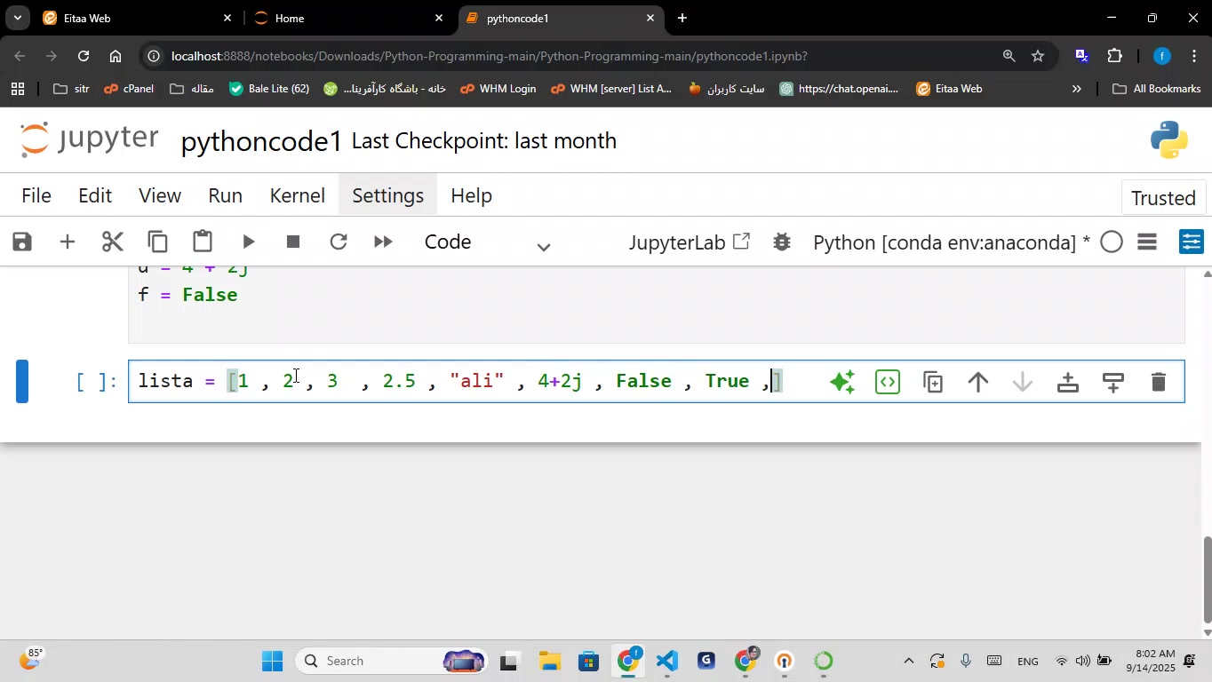Restart the kernel with circular arrow icon
Viewport: 1212px width, 682px height.
point(338,242)
